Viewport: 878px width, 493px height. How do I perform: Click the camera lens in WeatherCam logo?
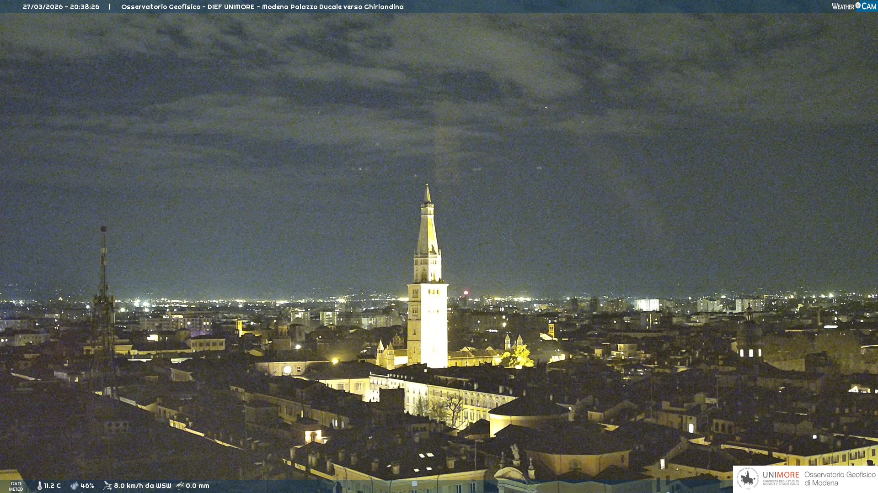point(858,5)
